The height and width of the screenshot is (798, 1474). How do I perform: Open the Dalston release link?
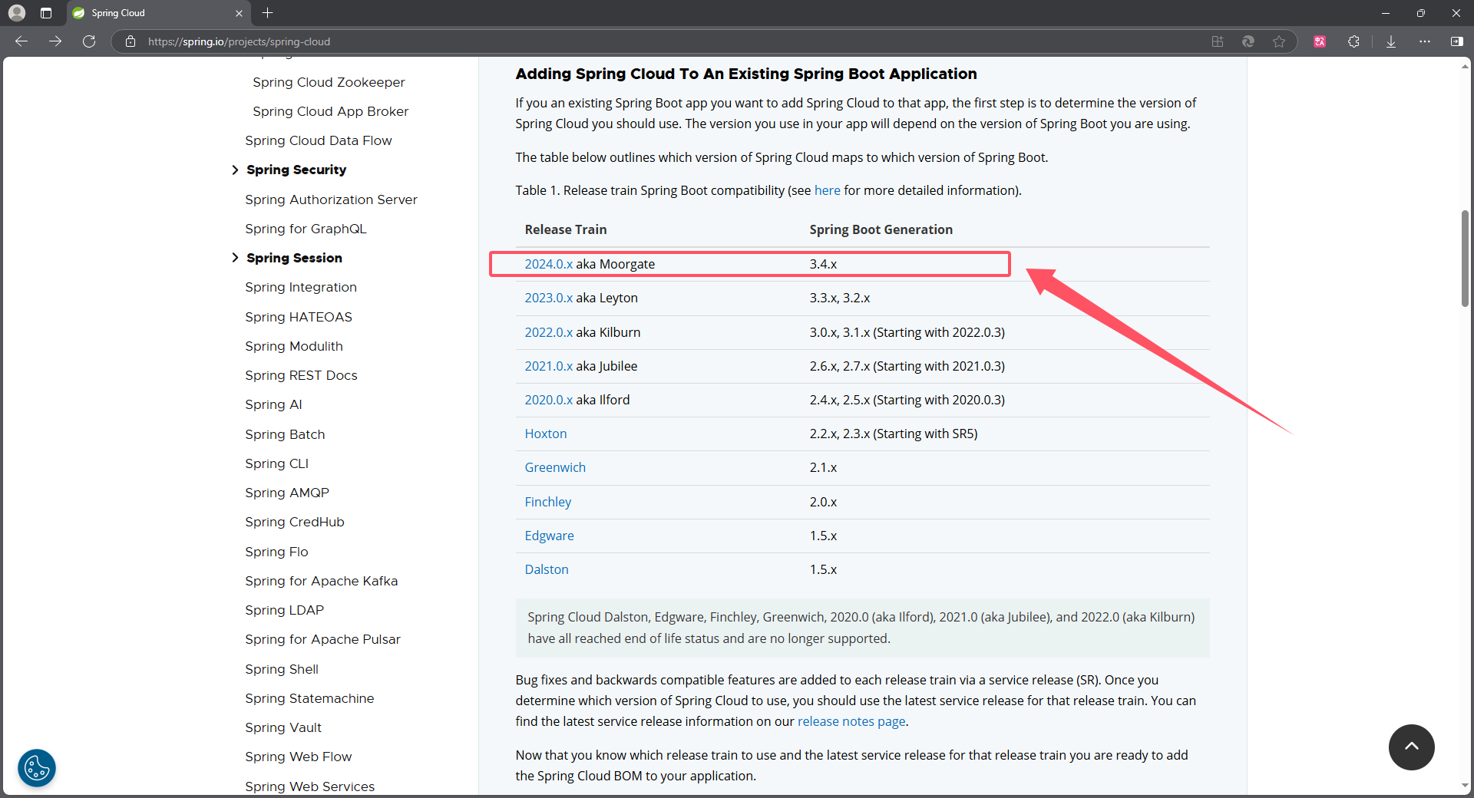[547, 569]
